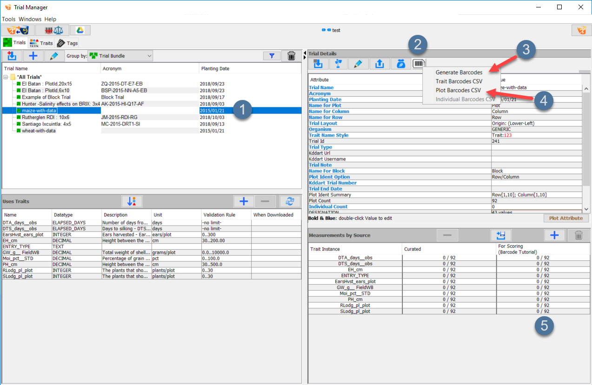Import a trial with the download icon
Screen dimensions: 592x385
[x=12, y=56]
